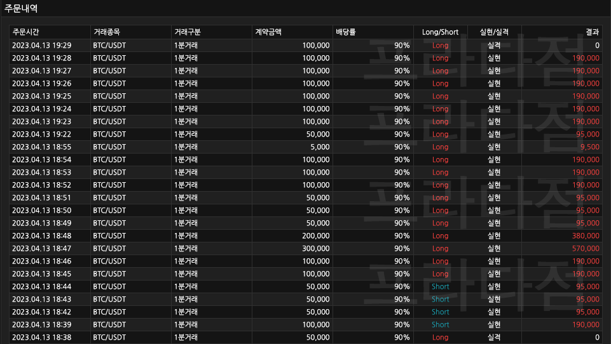Click Short in the 18:43 row
This screenshot has height=344, width=611.
tap(441, 299)
